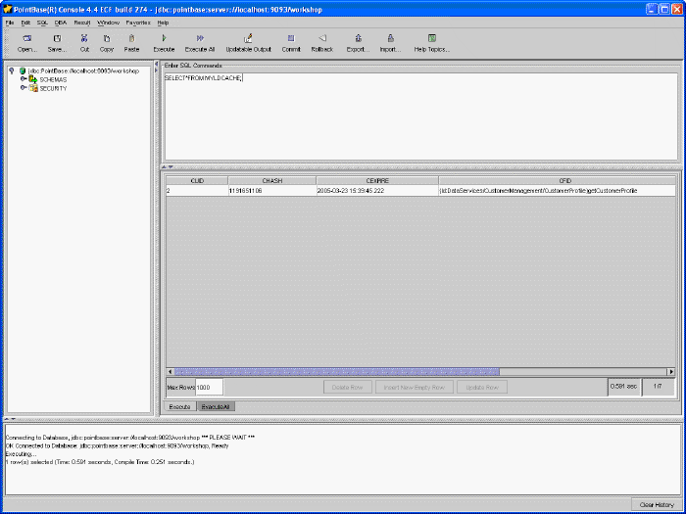
Task: Click the 0.591 sec status box
Action: 624,387
